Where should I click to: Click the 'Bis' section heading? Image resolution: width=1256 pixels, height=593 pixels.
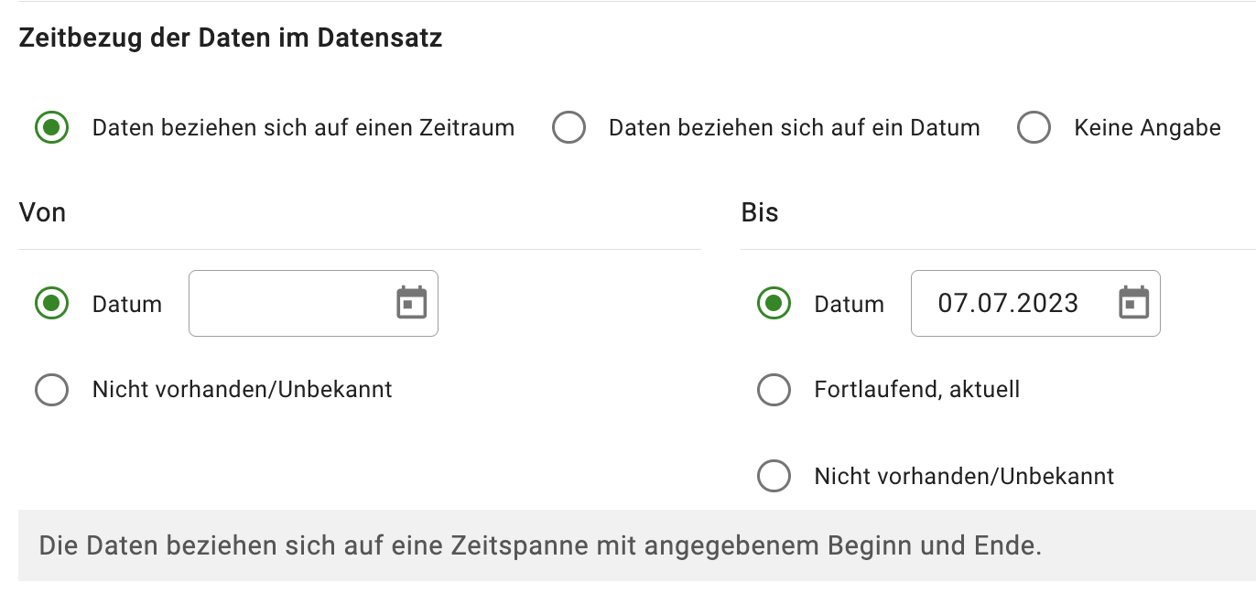click(x=759, y=211)
